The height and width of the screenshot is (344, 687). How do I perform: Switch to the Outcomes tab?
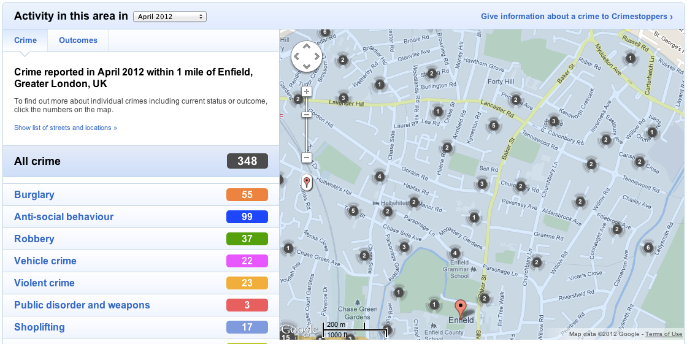pos(78,40)
